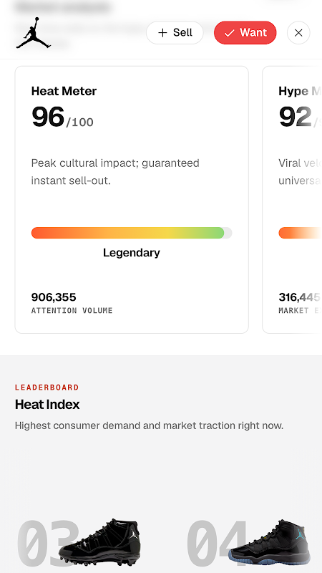Toggle the red Want button off
Screen dimensions: 322x573
pos(245,32)
